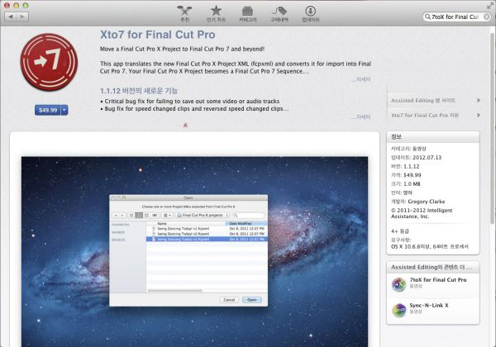The image size is (496, 347).
Task: Click the 정보 panel header
Action: click(x=432, y=136)
